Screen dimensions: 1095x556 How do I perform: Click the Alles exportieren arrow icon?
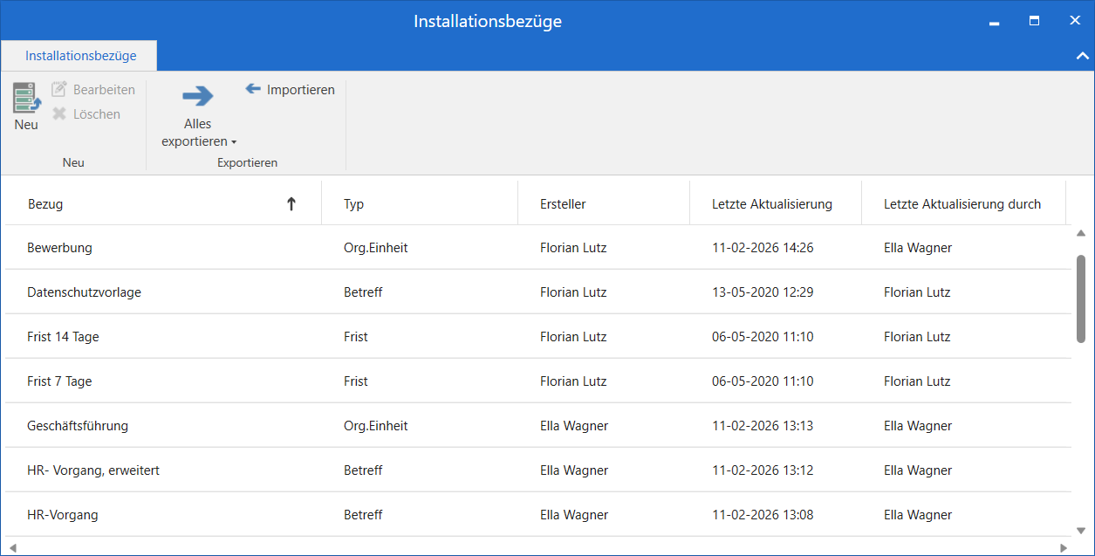coord(198,96)
